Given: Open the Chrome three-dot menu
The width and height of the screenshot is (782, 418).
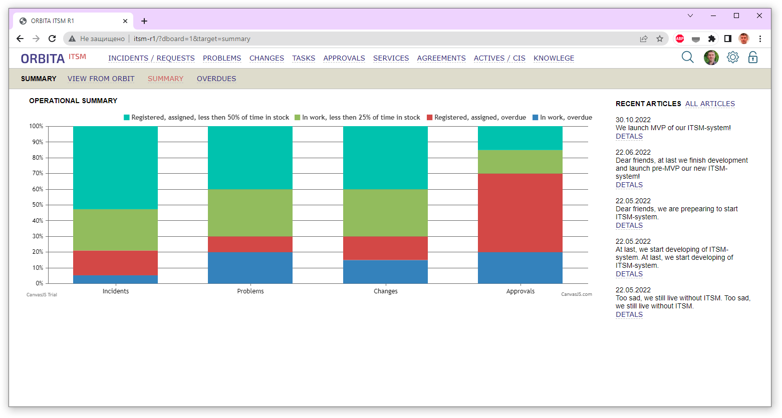Looking at the screenshot, I should click(x=760, y=39).
